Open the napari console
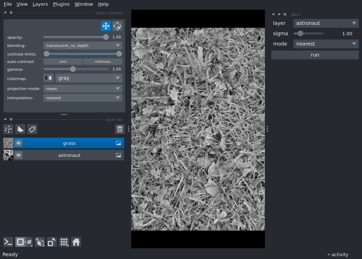Viewport: 362px width, 259px height. pos(8,242)
